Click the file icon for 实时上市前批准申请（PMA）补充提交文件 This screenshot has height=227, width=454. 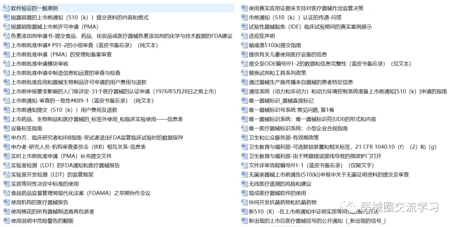coord(6,156)
